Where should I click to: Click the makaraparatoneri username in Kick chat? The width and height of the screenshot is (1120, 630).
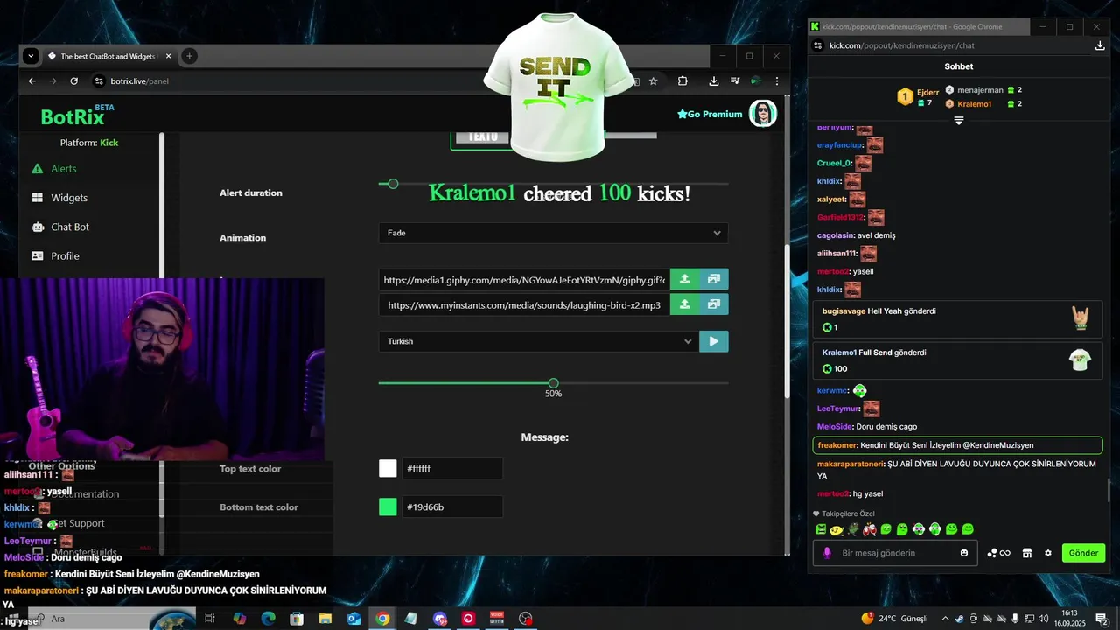click(x=850, y=464)
